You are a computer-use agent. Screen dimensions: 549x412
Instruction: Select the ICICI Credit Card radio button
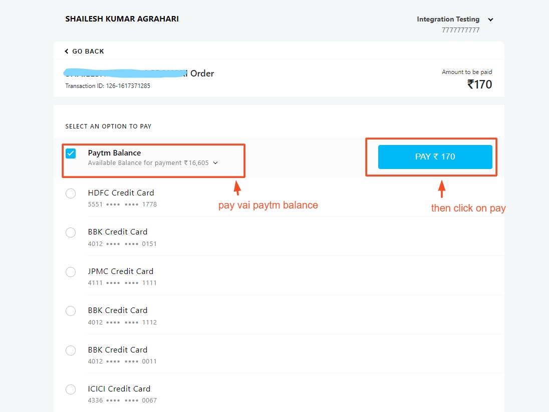pos(71,389)
